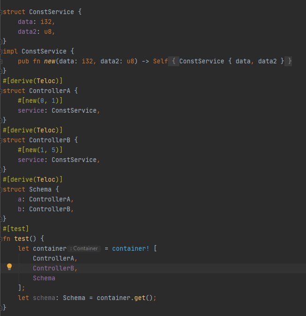Image resolution: width=306 pixels, height=316 pixels.
Task: Click ConstService type in ControllerB's service field
Action: pyautogui.click(x=74, y=160)
